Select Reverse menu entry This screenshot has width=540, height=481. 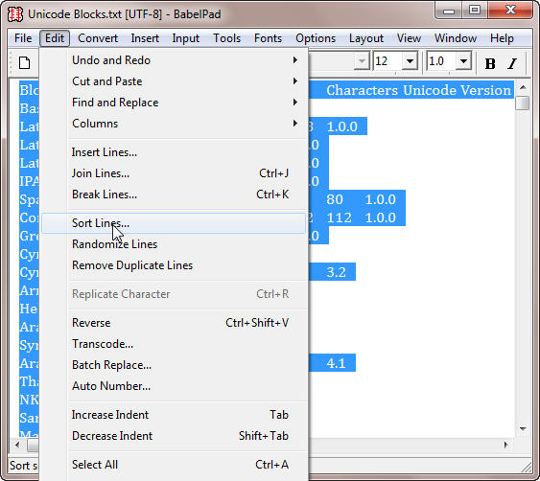tap(174, 323)
